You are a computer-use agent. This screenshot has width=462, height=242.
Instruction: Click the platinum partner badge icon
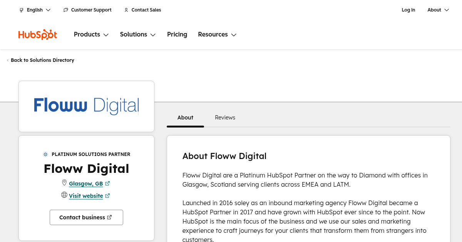(x=45, y=154)
